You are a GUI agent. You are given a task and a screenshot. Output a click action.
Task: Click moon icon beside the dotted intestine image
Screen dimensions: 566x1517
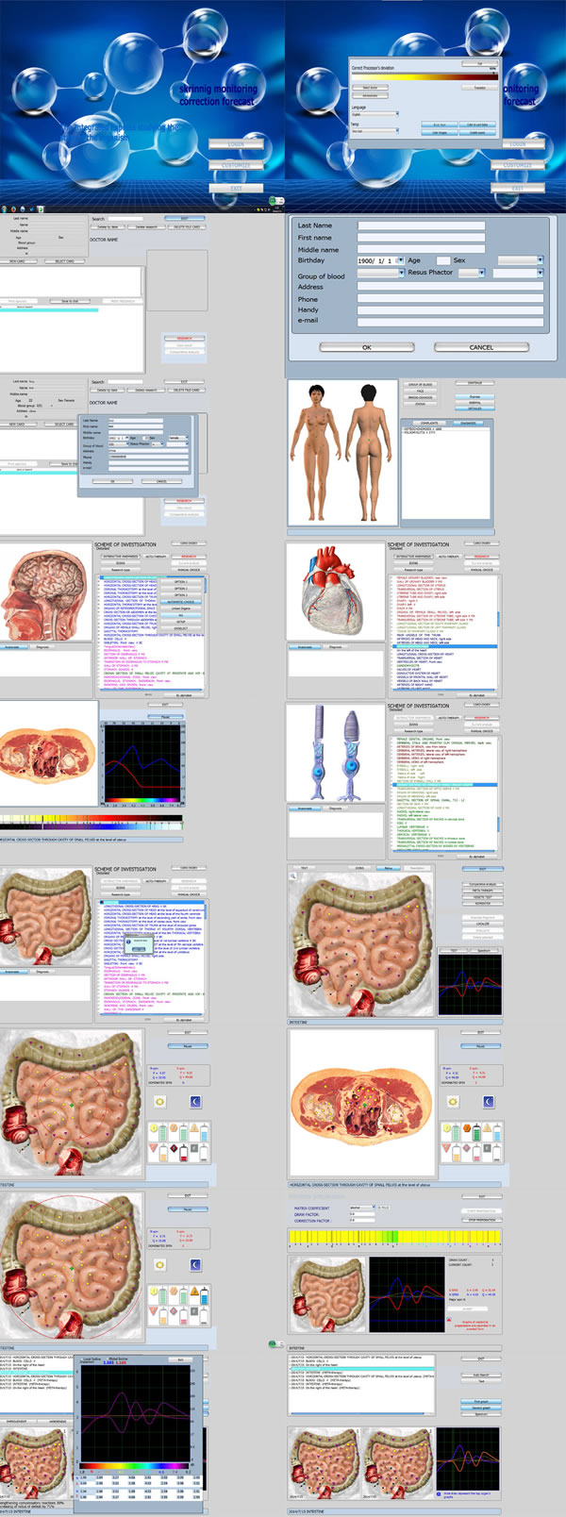pos(196,1101)
